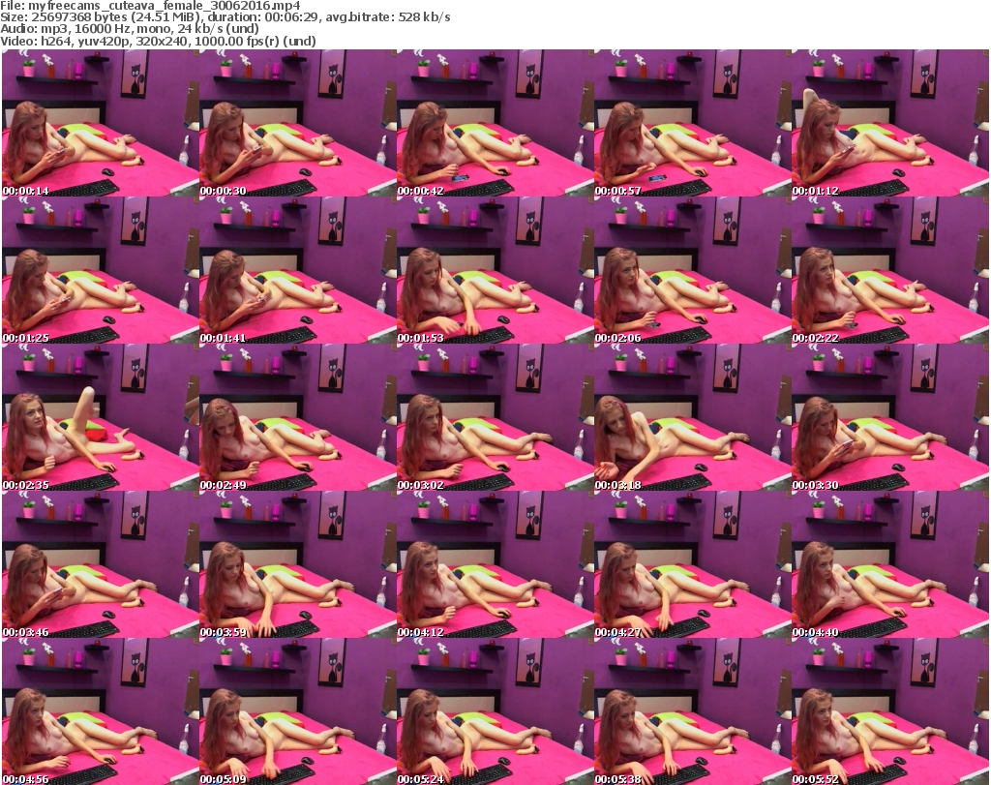Choose the thumbnail stamped 00:01:12
991x785 pixels.
(x=890, y=123)
